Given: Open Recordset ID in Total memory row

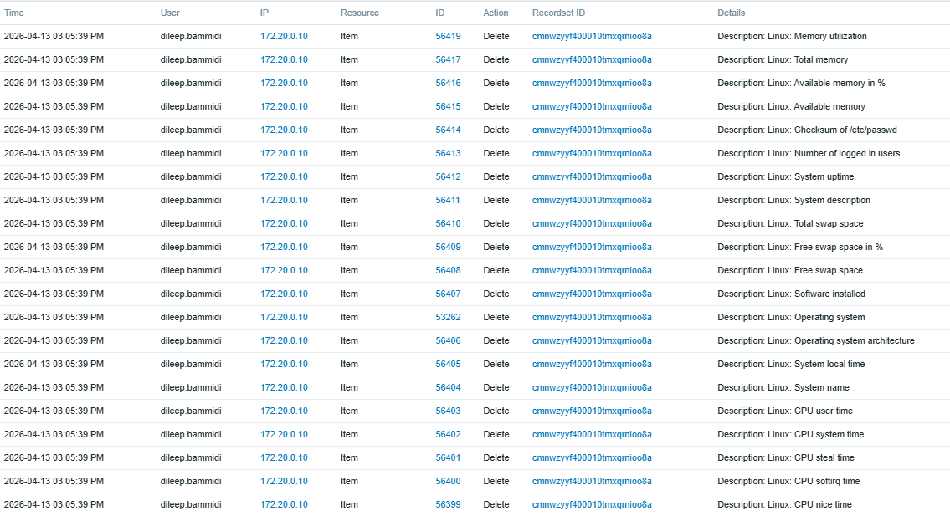Looking at the screenshot, I should [x=592, y=60].
